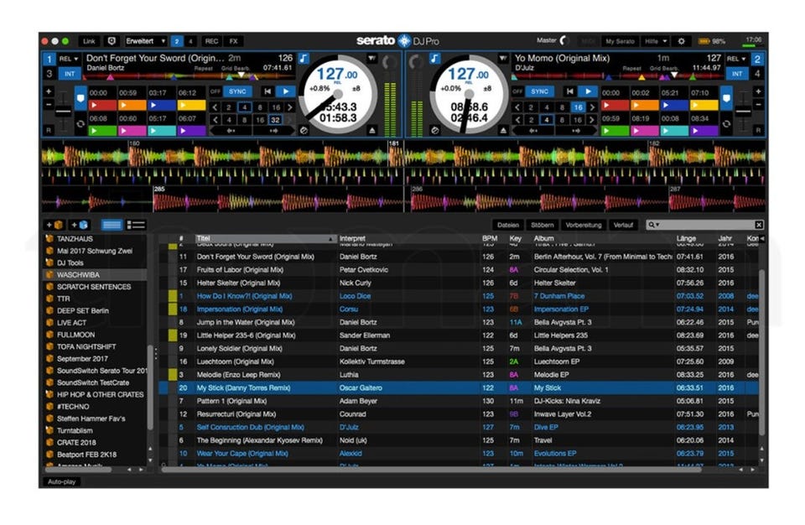
Task: Toggle key lock on deck 1
Action: click(304, 58)
